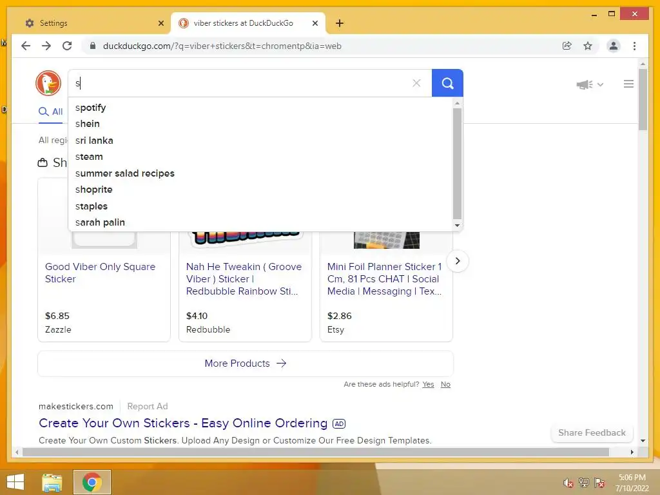Screen dimensions: 660x495
Task: Open the Windows Start button
Action: point(15,482)
